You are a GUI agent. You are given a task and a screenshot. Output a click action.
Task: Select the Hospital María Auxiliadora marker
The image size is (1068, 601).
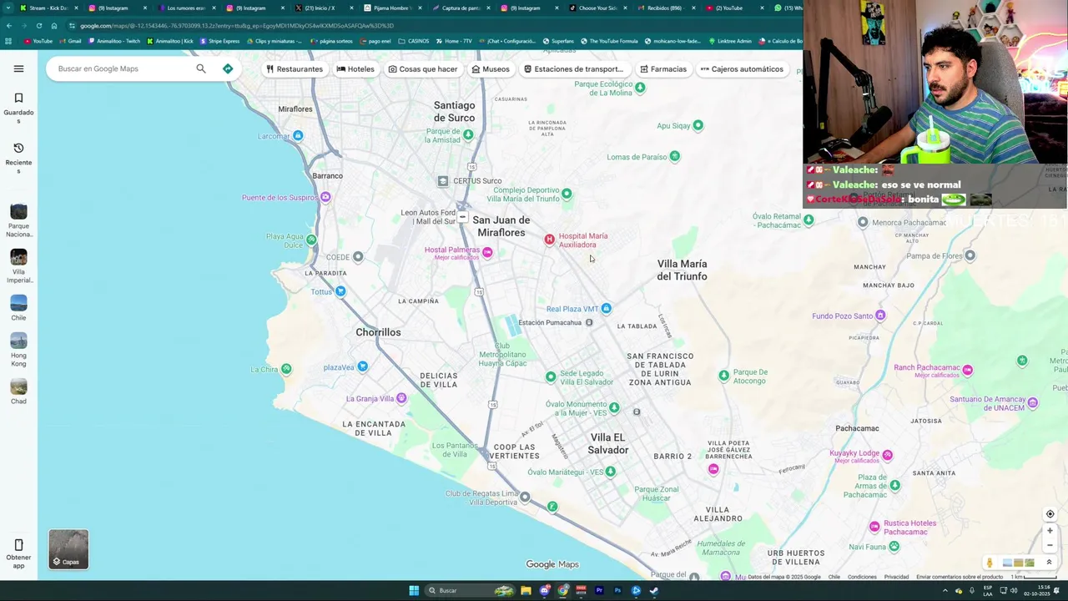pos(549,240)
